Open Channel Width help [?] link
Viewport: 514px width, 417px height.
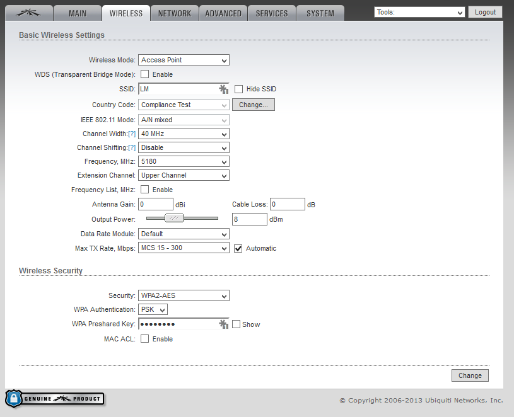(132, 134)
